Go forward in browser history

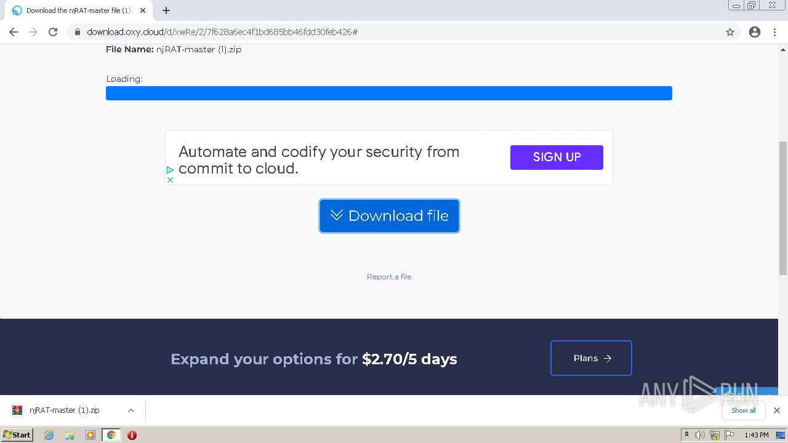33,32
